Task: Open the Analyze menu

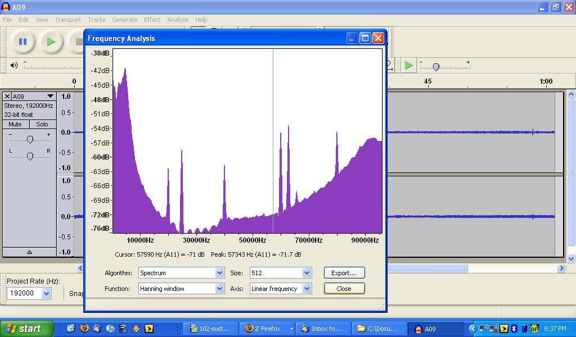Action: point(178,20)
